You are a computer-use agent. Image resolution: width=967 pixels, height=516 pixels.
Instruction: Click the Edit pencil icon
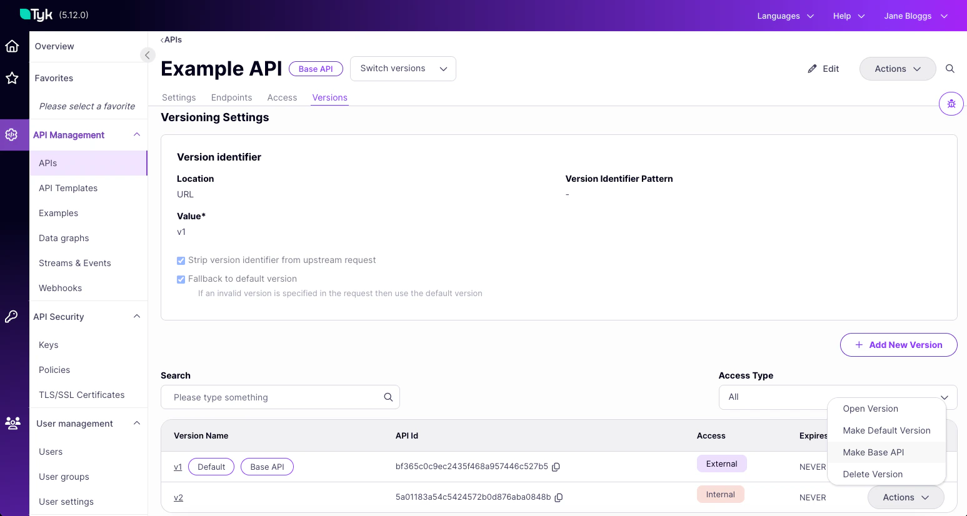813,69
